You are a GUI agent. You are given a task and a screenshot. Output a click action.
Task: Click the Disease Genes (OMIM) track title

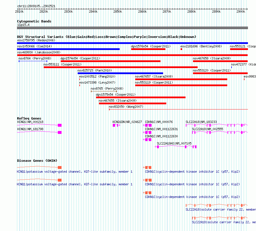coord(37,161)
